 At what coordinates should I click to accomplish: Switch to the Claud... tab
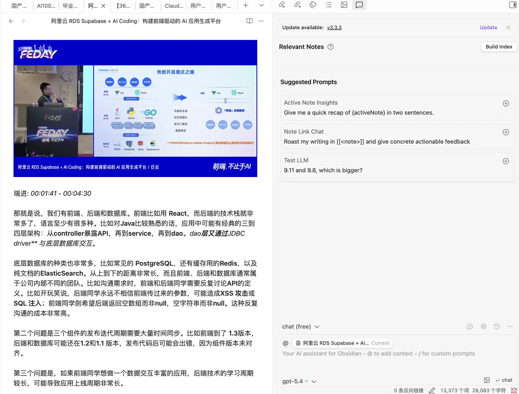[174, 6]
